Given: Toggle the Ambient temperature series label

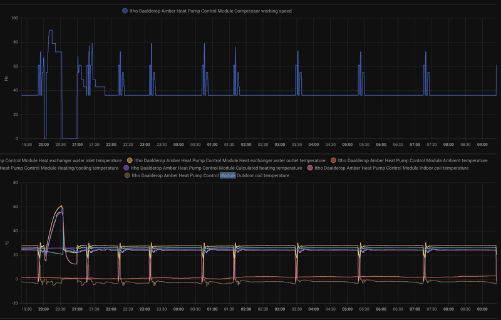Looking at the screenshot, I should (413, 161).
